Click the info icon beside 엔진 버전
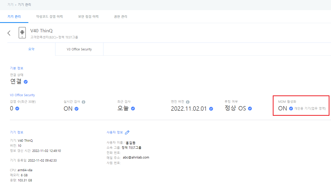The height and width of the screenshot is (187, 331). pyautogui.click(x=188, y=102)
